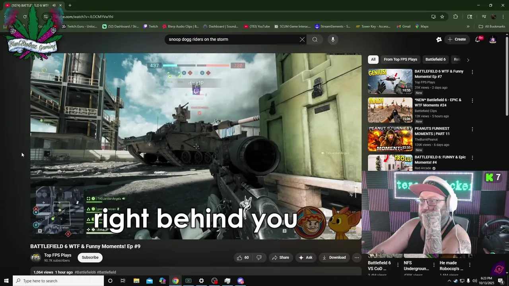The image size is (509, 286).
Task: Open the Top FPS Plays channel avatar
Action: 36,257
